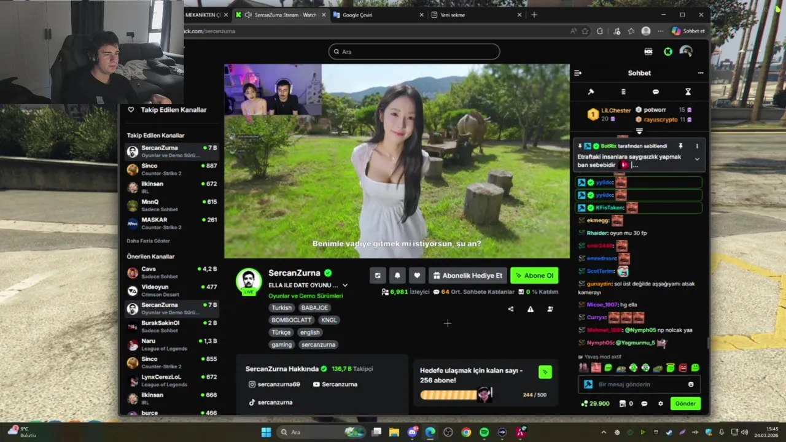786x442 pixels.
Task: Click the KNGL tag
Action: [329, 320]
